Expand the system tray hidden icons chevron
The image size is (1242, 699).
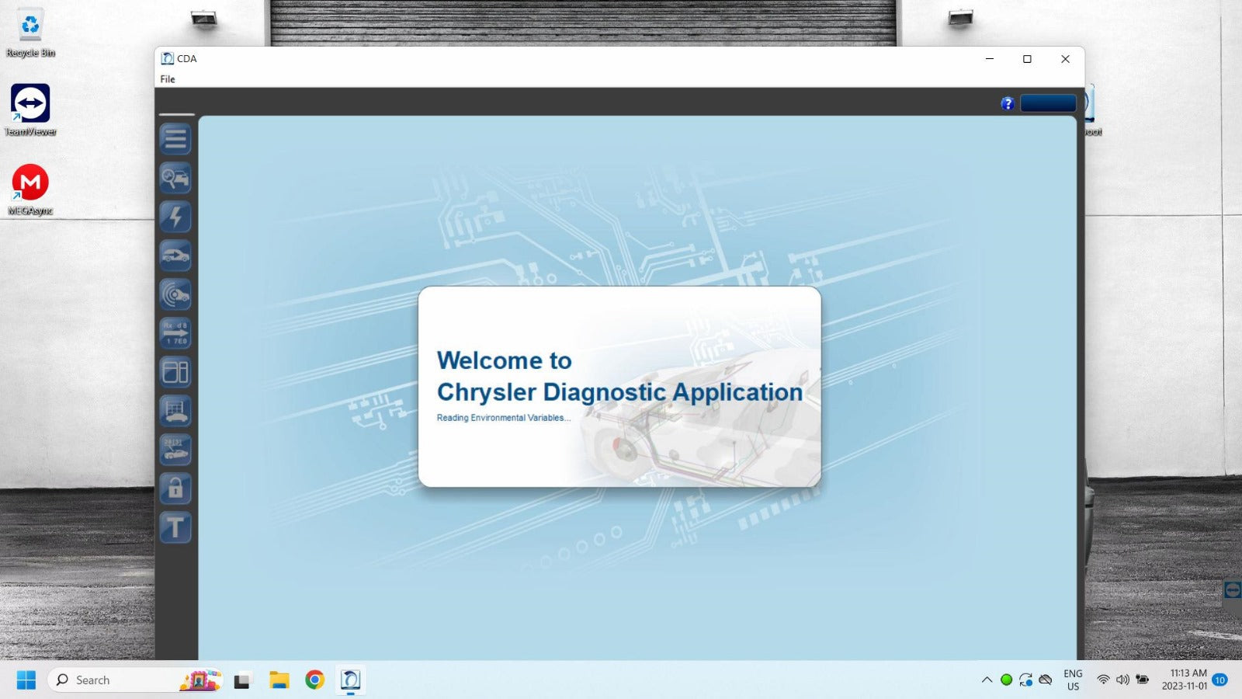click(987, 680)
